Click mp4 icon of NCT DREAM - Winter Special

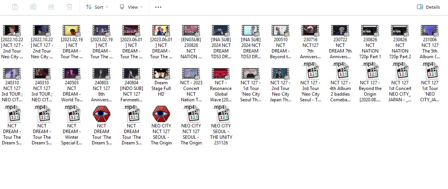[x=73, y=113]
